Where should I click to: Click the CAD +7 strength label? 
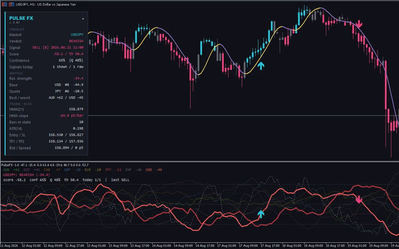coord(52,170)
